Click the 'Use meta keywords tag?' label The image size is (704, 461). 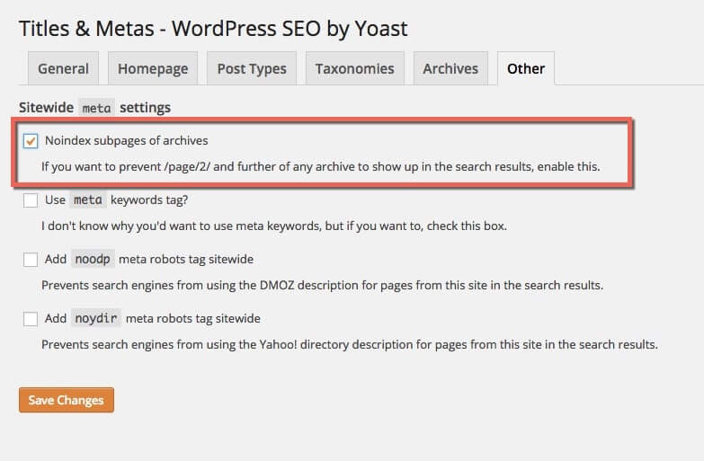[116, 199]
